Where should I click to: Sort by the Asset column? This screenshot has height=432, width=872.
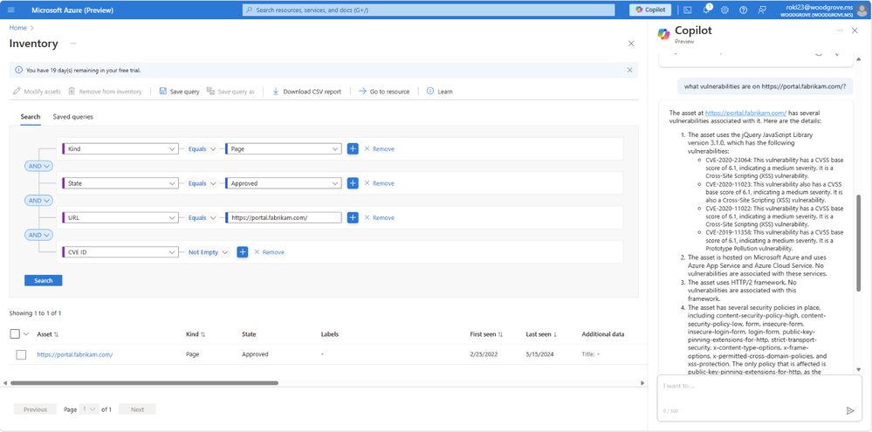pos(48,335)
